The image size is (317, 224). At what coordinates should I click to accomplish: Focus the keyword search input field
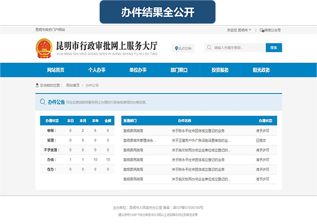pos(235,48)
